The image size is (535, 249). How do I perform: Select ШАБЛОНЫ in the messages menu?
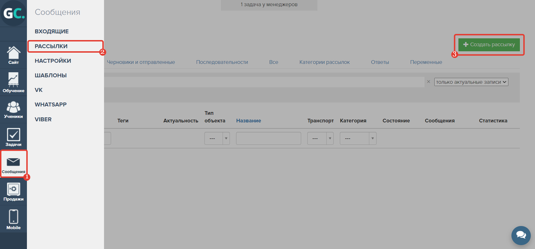(51, 75)
